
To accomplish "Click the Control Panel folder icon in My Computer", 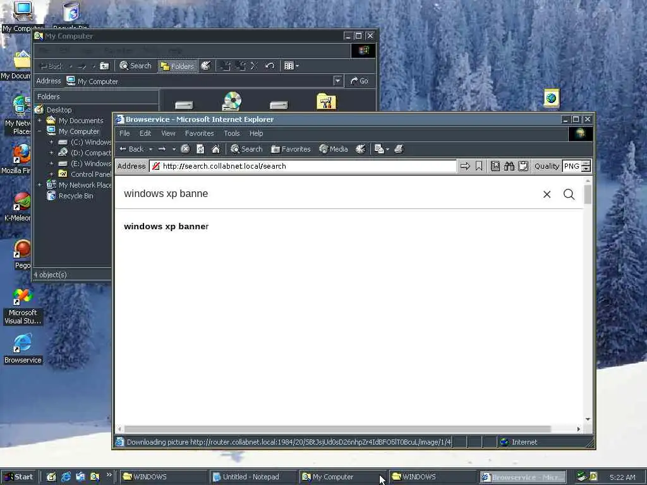I will point(327,101).
